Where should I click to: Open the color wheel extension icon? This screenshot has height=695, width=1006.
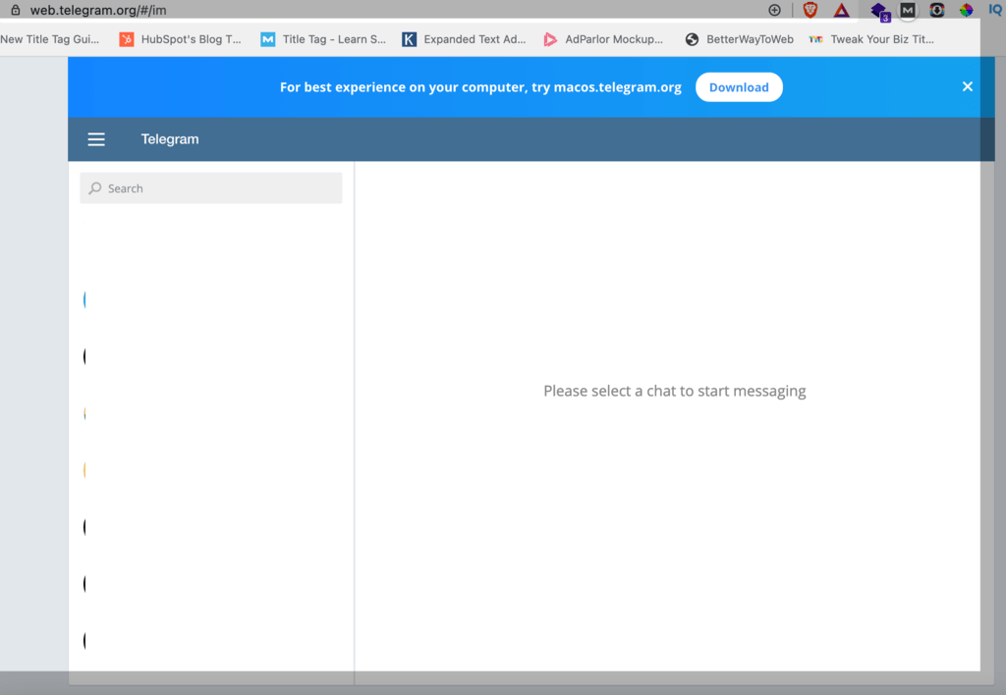coord(967,10)
